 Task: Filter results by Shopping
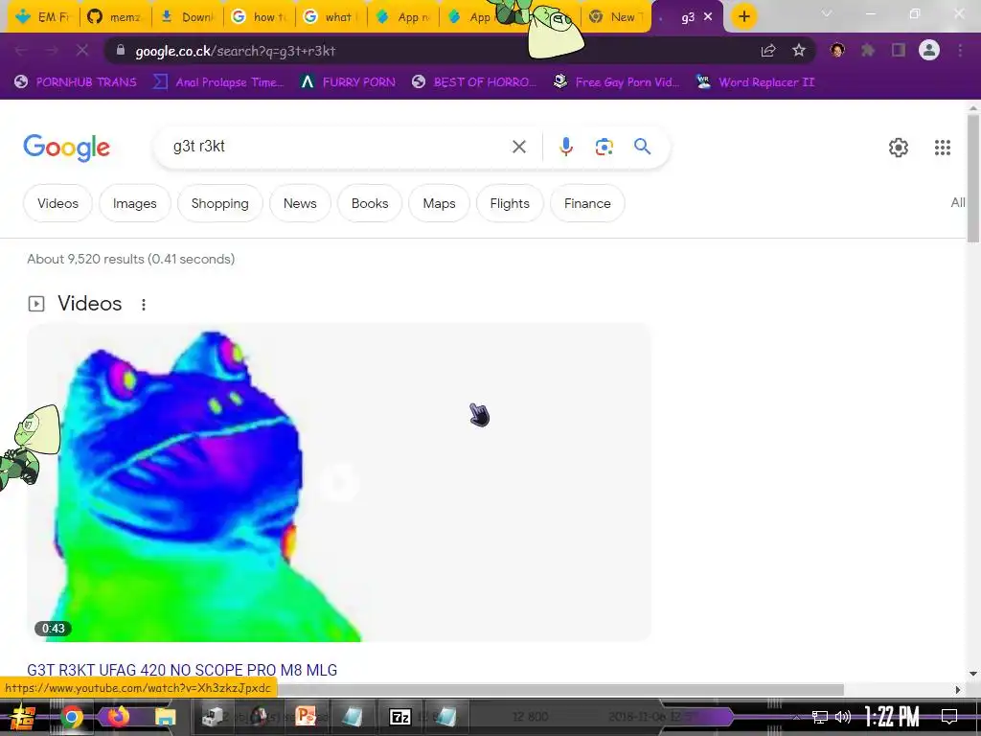219,203
